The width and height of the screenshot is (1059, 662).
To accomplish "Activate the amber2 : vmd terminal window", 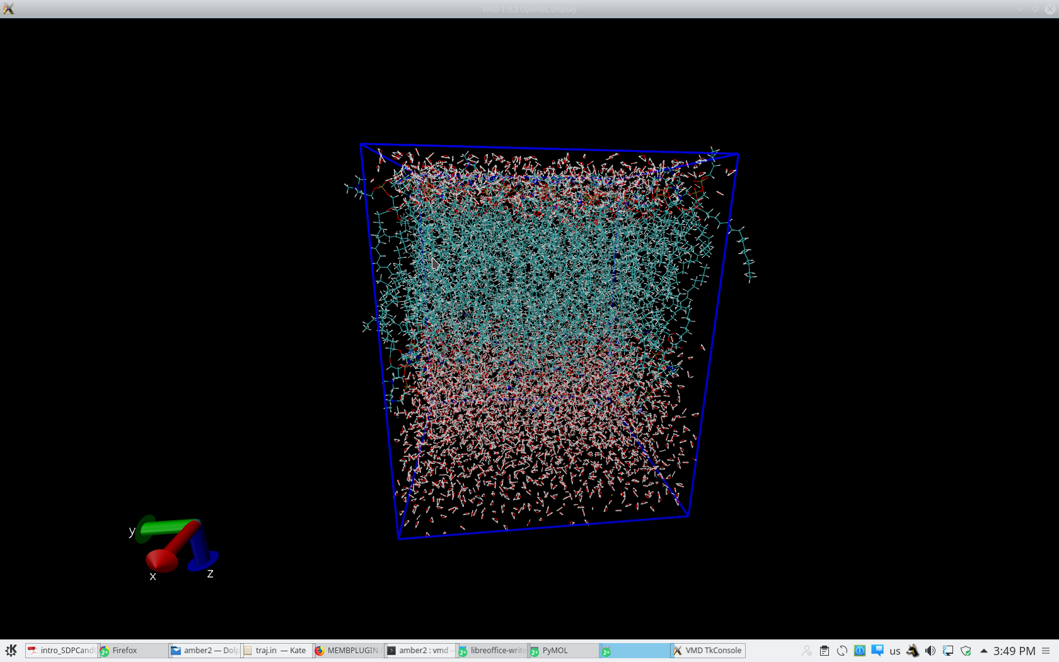I will [419, 651].
